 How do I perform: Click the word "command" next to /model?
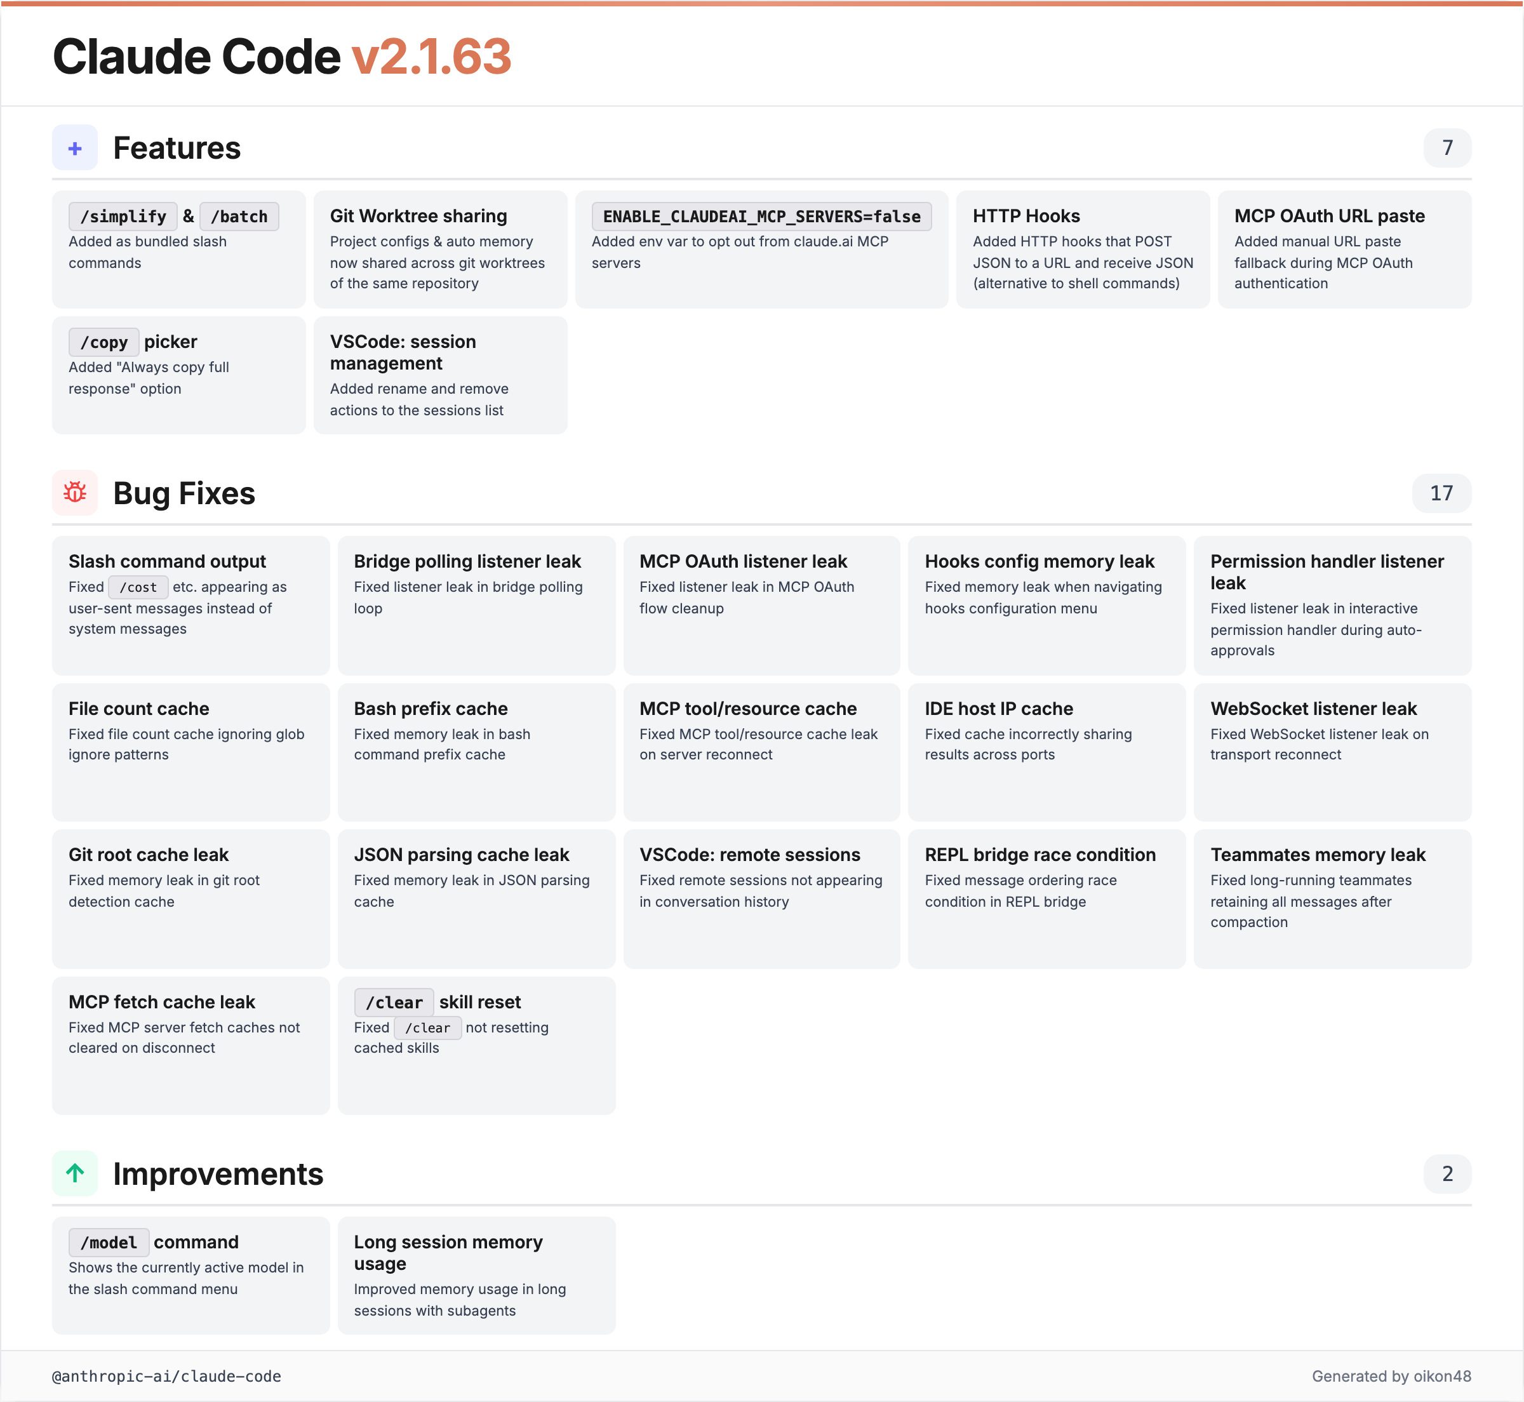tap(196, 1243)
